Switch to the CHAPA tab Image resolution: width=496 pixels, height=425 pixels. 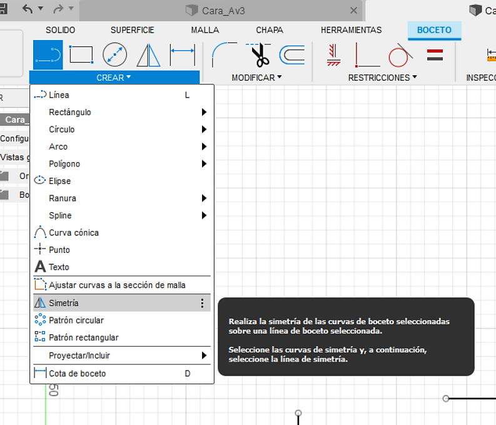[270, 30]
